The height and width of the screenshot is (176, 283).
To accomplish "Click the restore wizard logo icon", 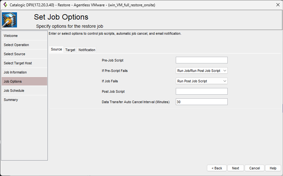I will (x=9, y=20).
